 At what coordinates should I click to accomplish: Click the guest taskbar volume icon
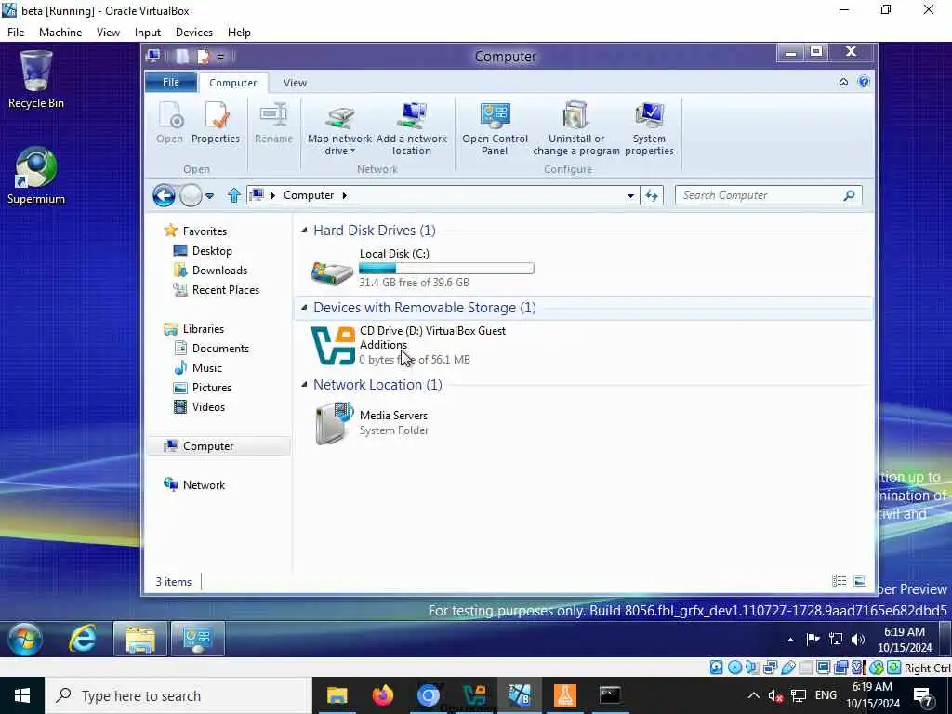tap(858, 640)
